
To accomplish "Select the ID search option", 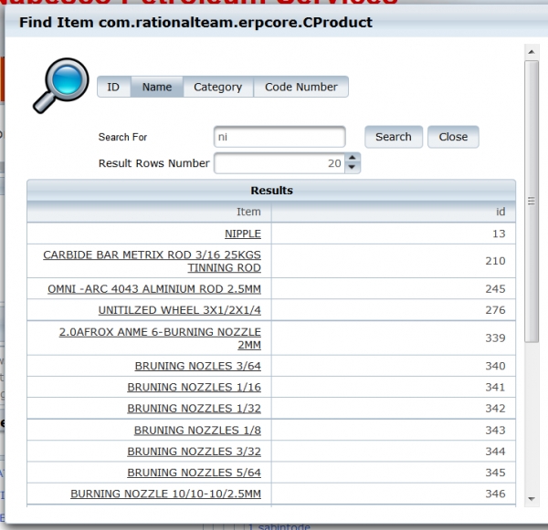I will pyautogui.click(x=113, y=88).
